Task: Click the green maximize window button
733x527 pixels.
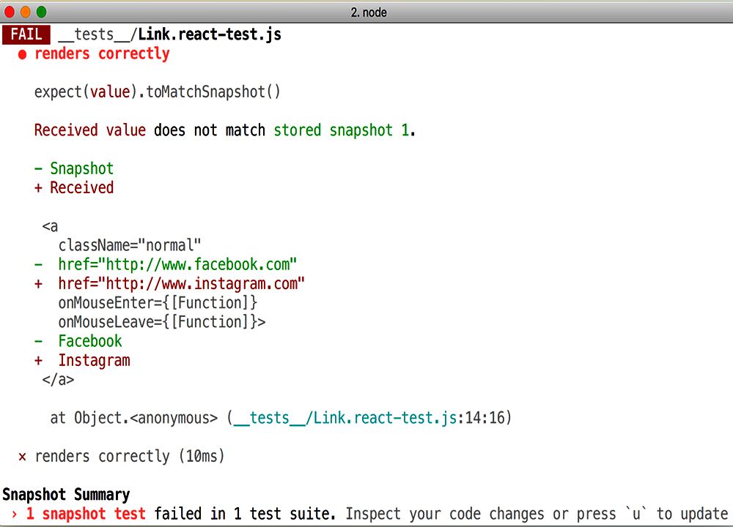Action: (42, 12)
